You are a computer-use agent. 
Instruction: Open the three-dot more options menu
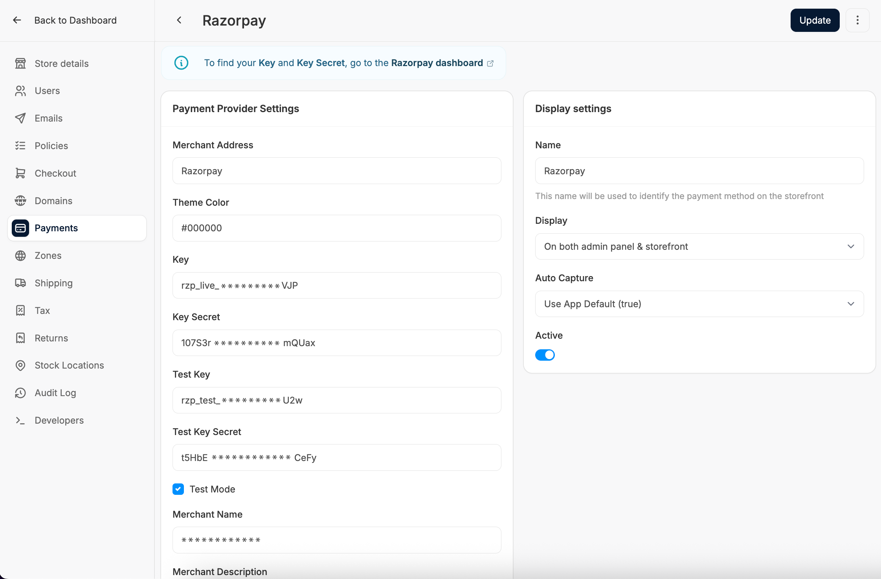(x=857, y=20)
